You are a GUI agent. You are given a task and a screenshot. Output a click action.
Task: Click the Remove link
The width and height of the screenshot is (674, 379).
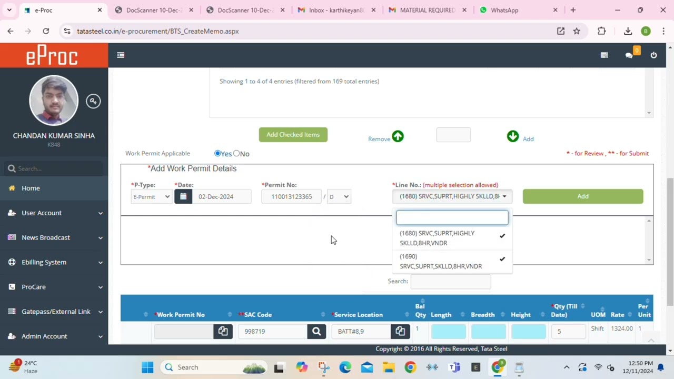[x=379, y=139]
